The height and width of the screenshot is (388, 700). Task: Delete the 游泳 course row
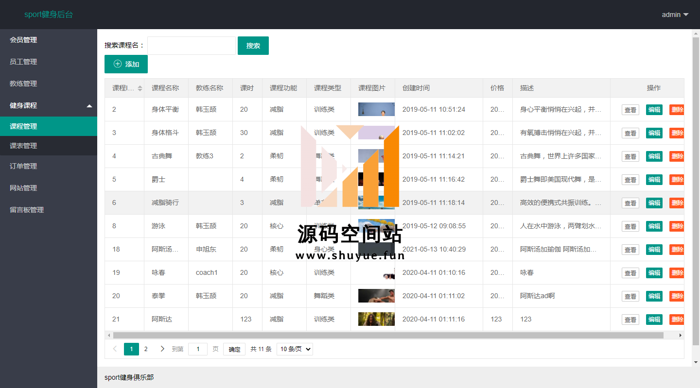coord(677,226)
